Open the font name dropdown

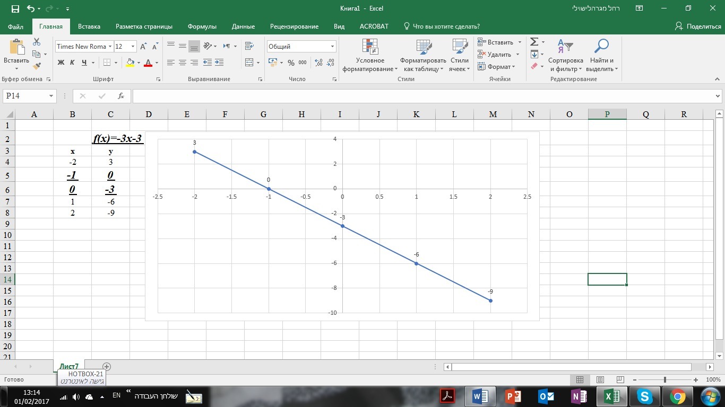[x=110, y=47]
